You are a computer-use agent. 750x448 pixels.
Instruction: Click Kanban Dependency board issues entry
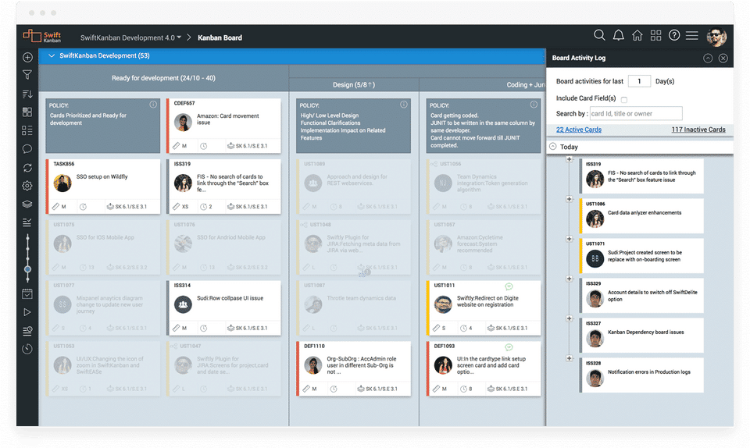pos(642,336)
